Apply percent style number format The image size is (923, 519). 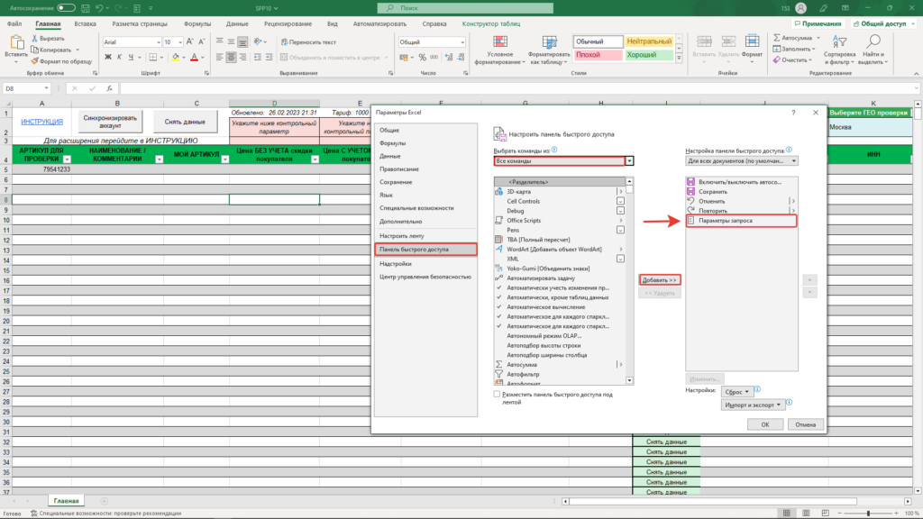click(422, 57)
